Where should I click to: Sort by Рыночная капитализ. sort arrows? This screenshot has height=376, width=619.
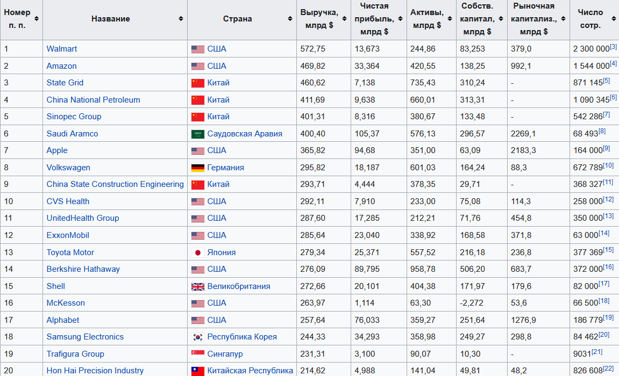click(563, 19)
